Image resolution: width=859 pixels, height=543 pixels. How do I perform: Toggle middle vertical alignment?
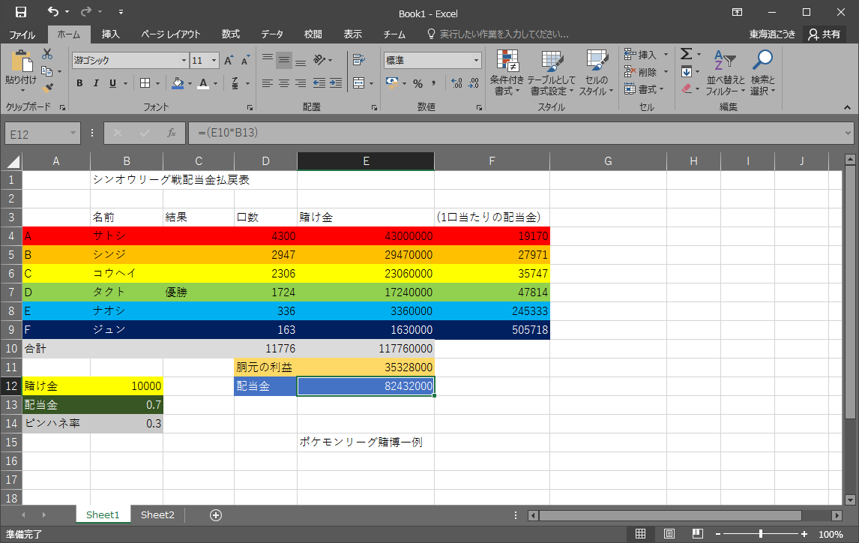[284, 60]
